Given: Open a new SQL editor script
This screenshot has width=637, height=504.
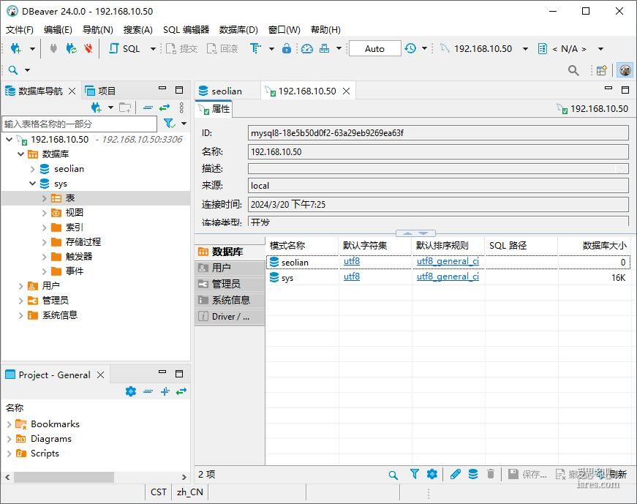Looking at the screenshot, I should coord(124,49).
